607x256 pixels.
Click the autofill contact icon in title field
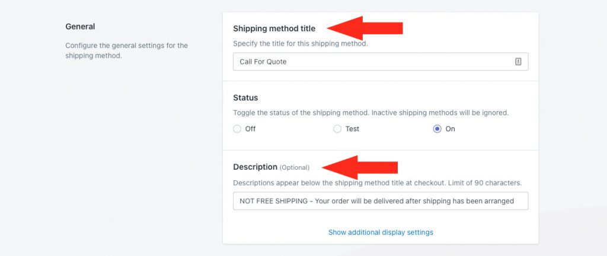pos(518,61)
